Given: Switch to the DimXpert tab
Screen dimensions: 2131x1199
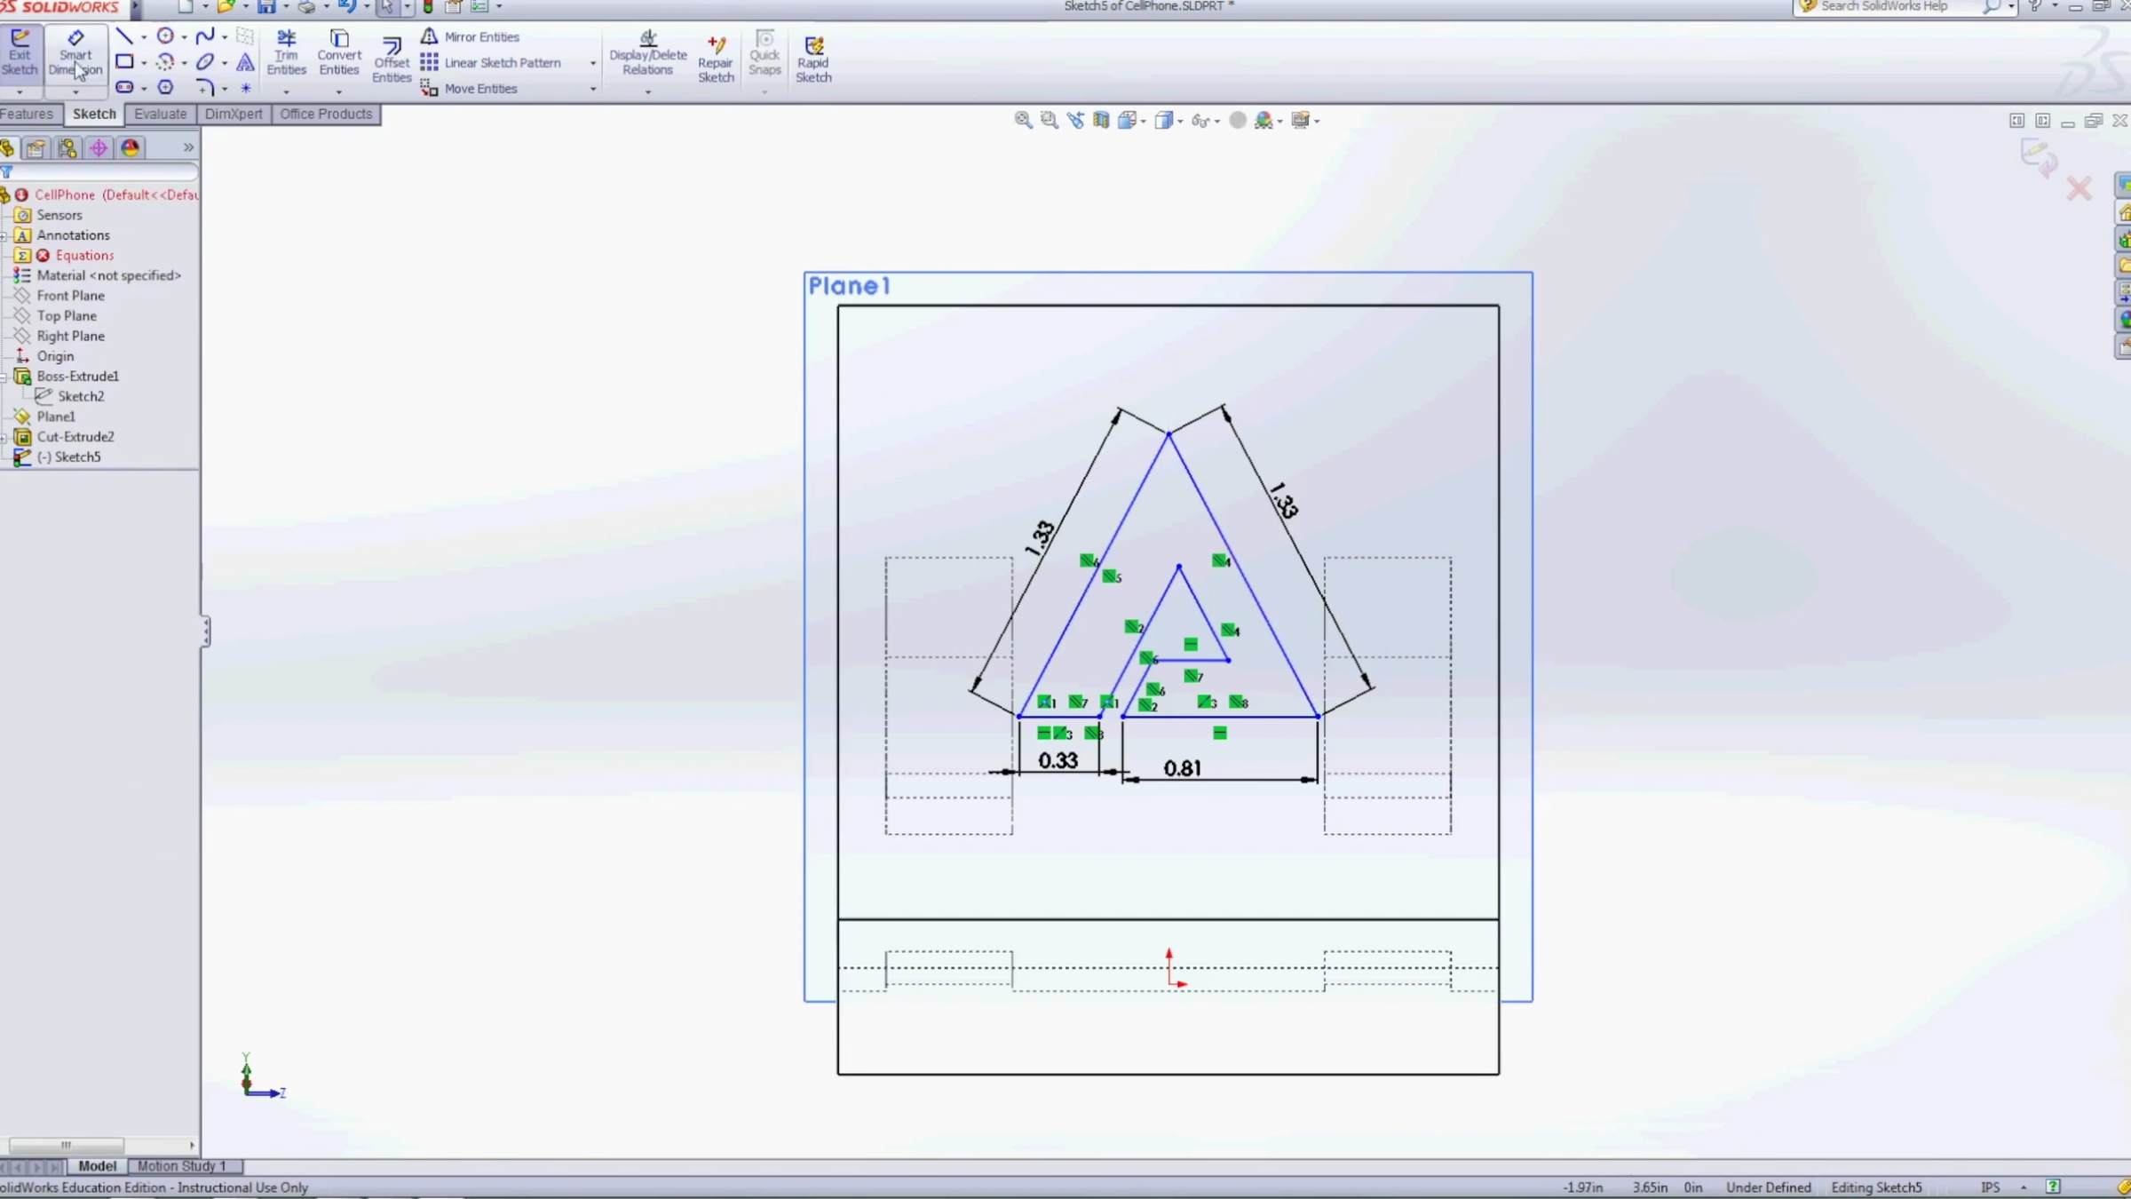Looking at the screenshot, I should 234,114.
